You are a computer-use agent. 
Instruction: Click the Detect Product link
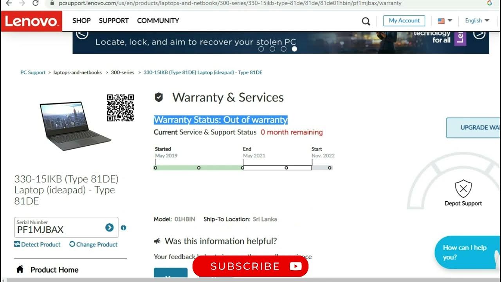(x=37, y=244)
